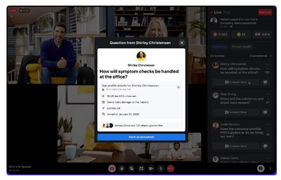281x180 pixels.
Task: Click the briefcase job title icon
Action: click(103, 102)
